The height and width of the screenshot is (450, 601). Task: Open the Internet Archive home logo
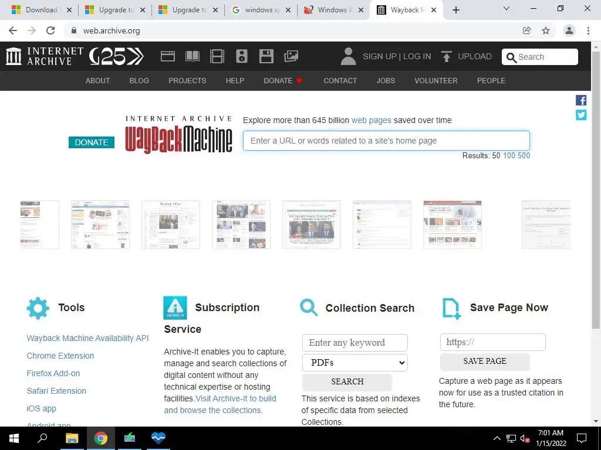coord(45,56)
